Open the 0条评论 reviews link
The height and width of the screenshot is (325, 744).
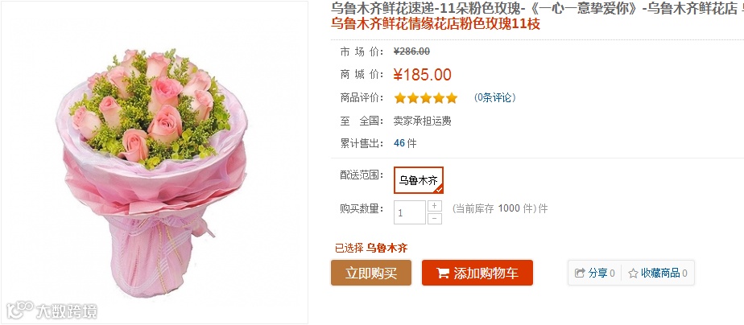494,98
